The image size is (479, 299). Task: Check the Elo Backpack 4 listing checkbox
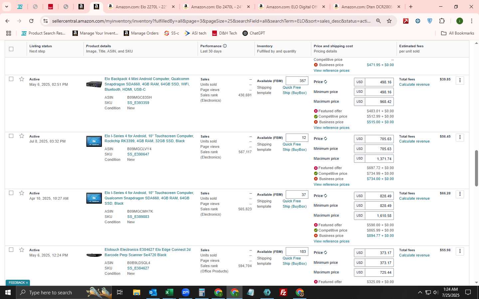11,79
